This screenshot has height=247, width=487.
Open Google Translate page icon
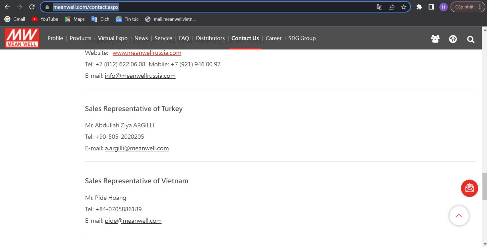click(379, 7)
